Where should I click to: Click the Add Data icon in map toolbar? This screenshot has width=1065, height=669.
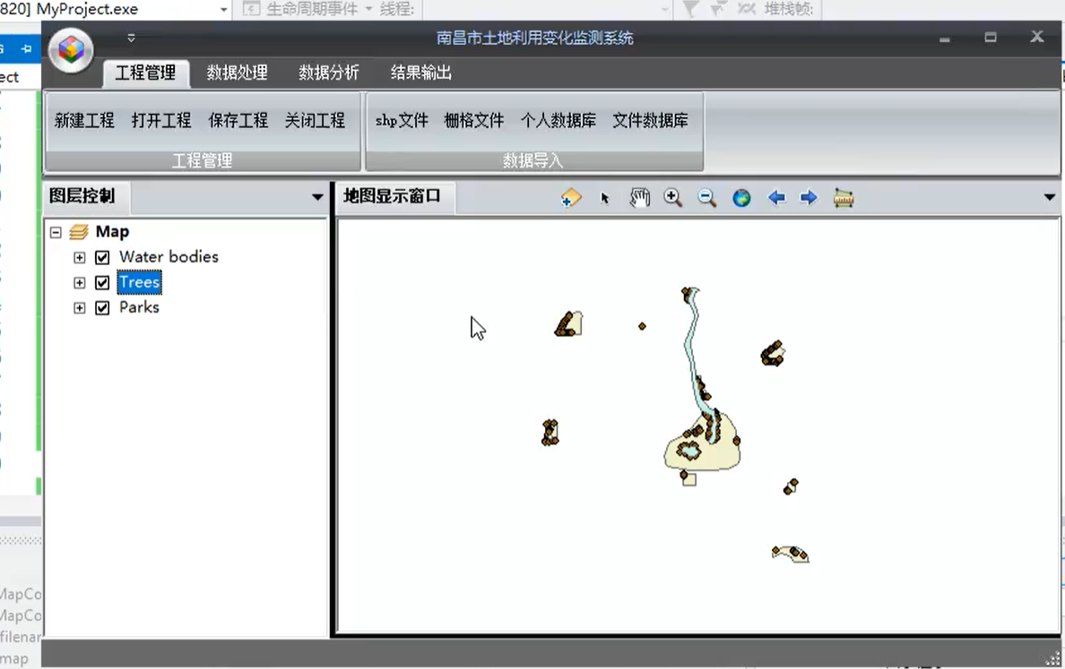(x=570, y=198)
